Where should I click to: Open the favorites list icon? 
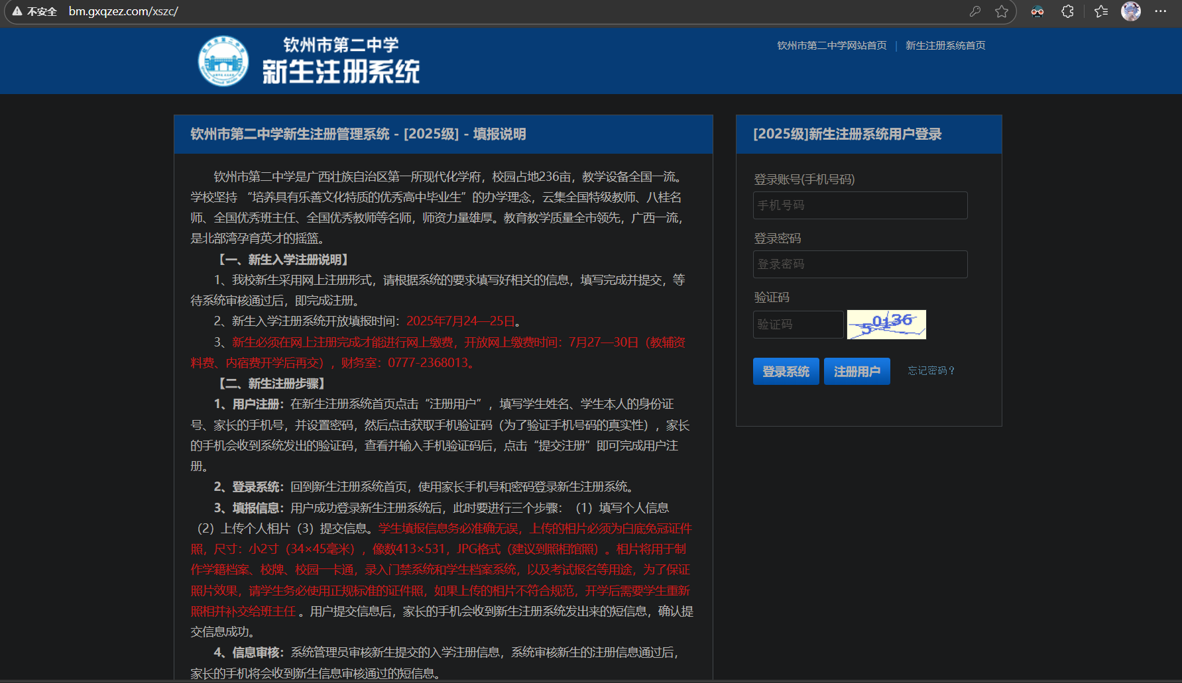[x=1101, y=11]
